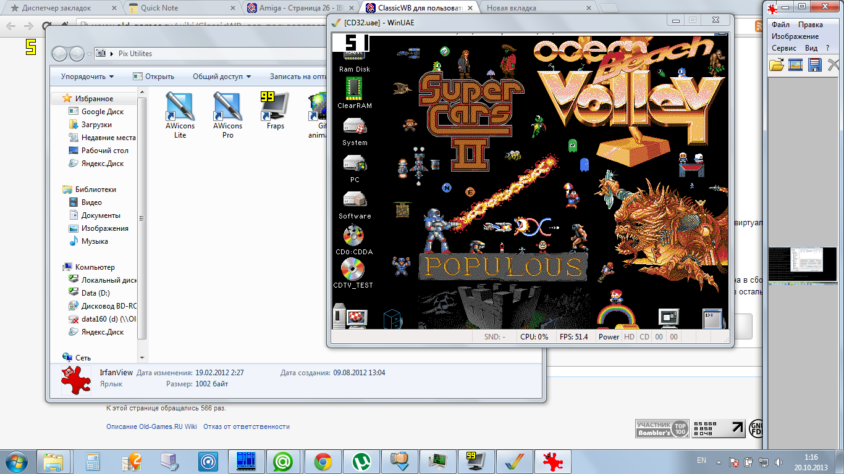Open the Файл menu in IrfanView
The image size is (844, 474).
point(780,25)
